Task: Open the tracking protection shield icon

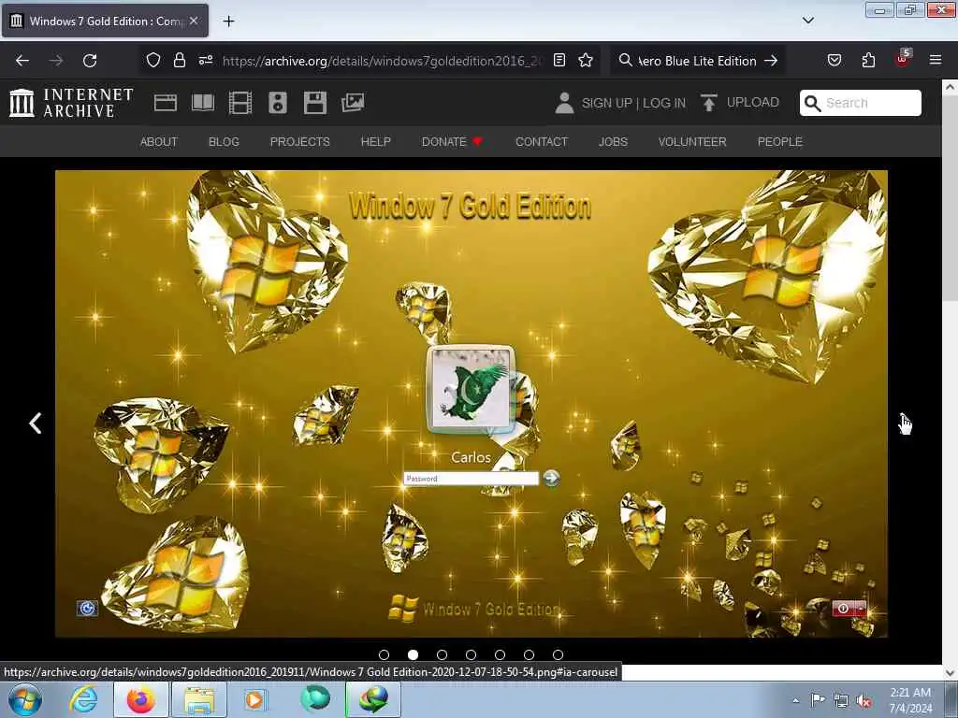Action: pos(153,60)
